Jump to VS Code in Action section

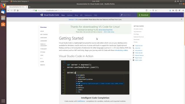coord(138,29)
